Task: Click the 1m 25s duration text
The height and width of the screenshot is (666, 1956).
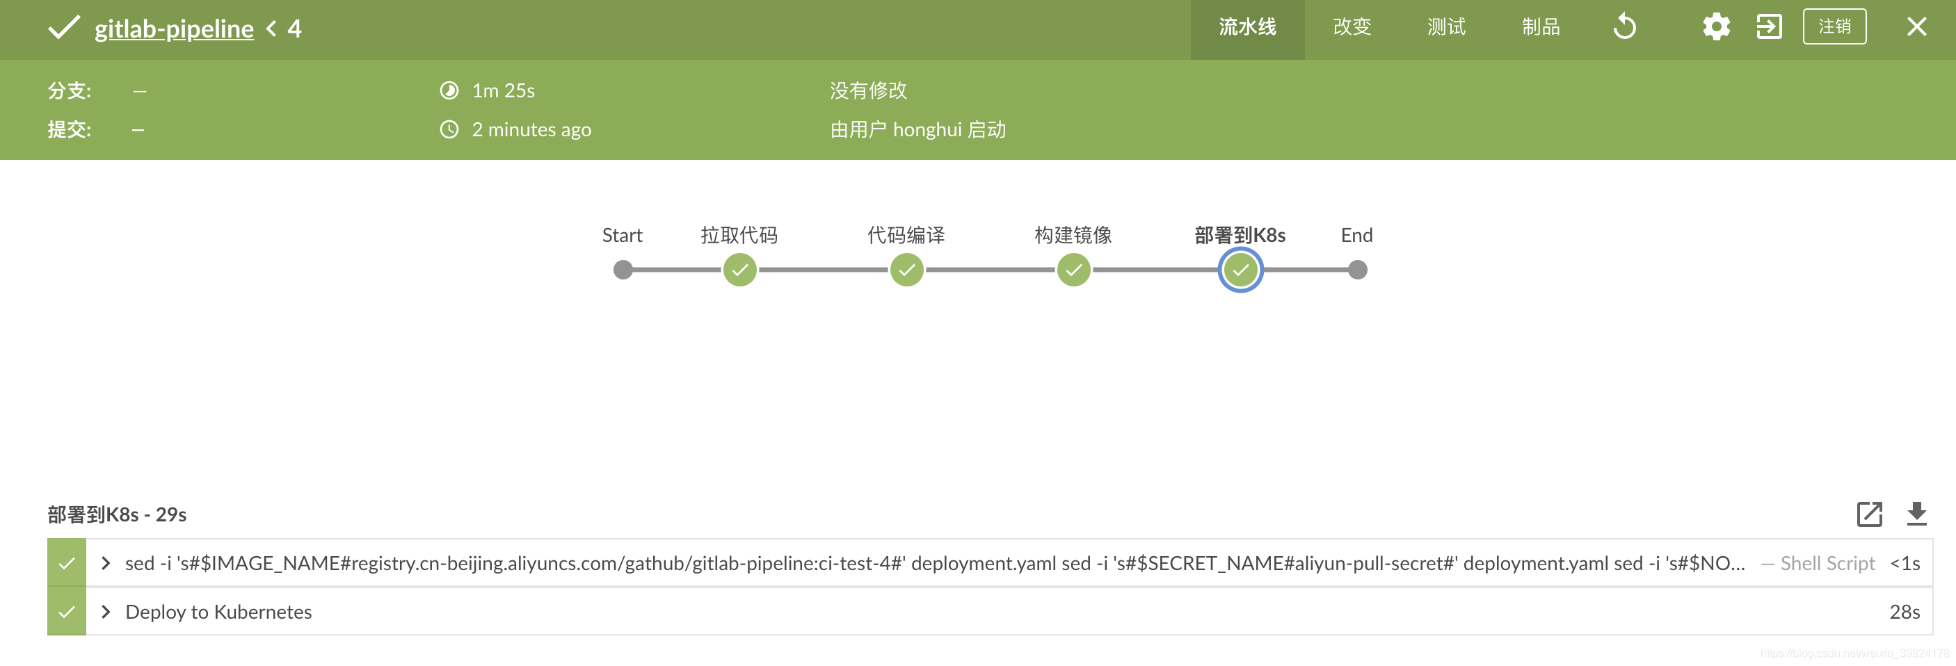Action: coord(504,91)
